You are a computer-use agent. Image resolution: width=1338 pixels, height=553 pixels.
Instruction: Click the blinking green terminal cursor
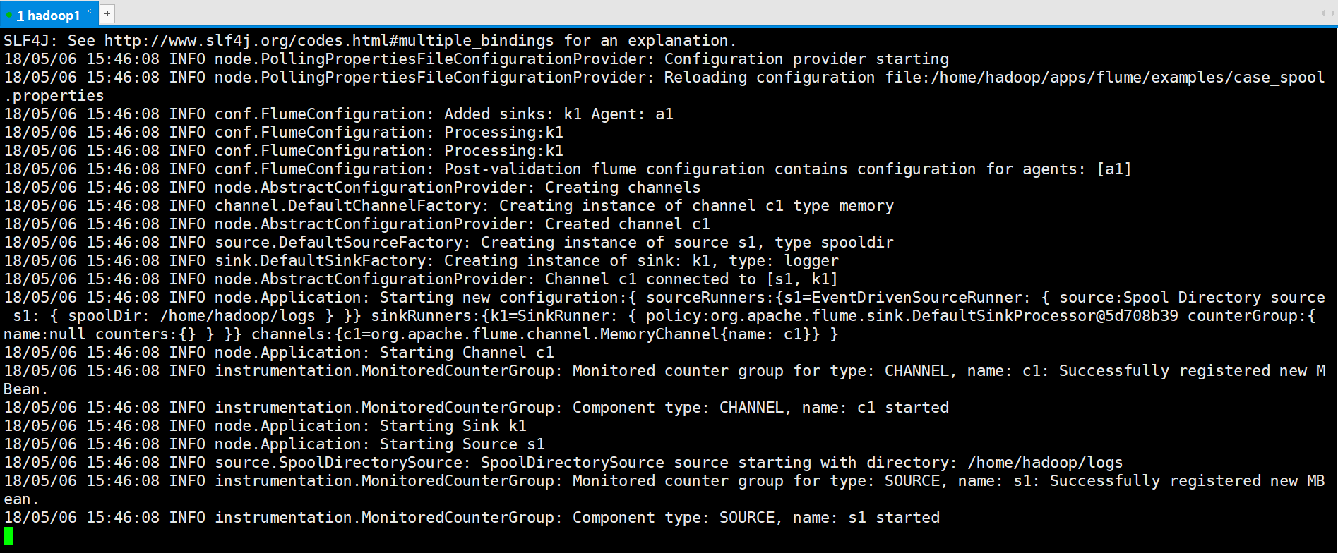coord(6,536)
